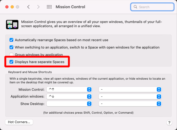The width and height of the screenshot is (177, 130).
Task: Click the Show Desktop: label
Action: [x=32, y=104]
